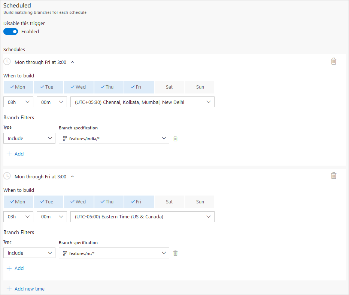Delete the Eastern Time schedule using its trash icon
This screenshot has width=349, height=295.
(334, 176)
